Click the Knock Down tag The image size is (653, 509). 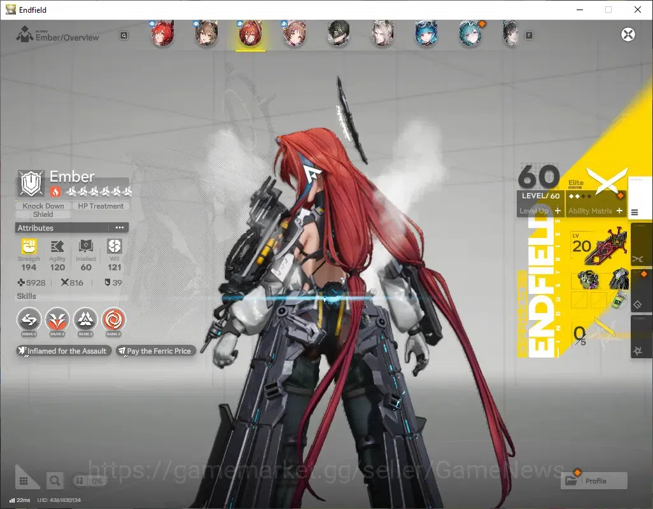tap(43, 206)
